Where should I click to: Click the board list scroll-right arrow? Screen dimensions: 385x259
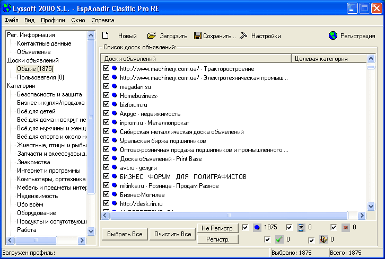tap(362, 216)
